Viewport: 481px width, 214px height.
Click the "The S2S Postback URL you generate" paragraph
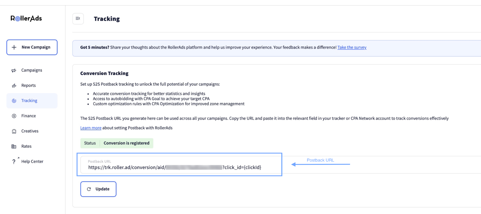pyautogui.click(x=264, y=118)
